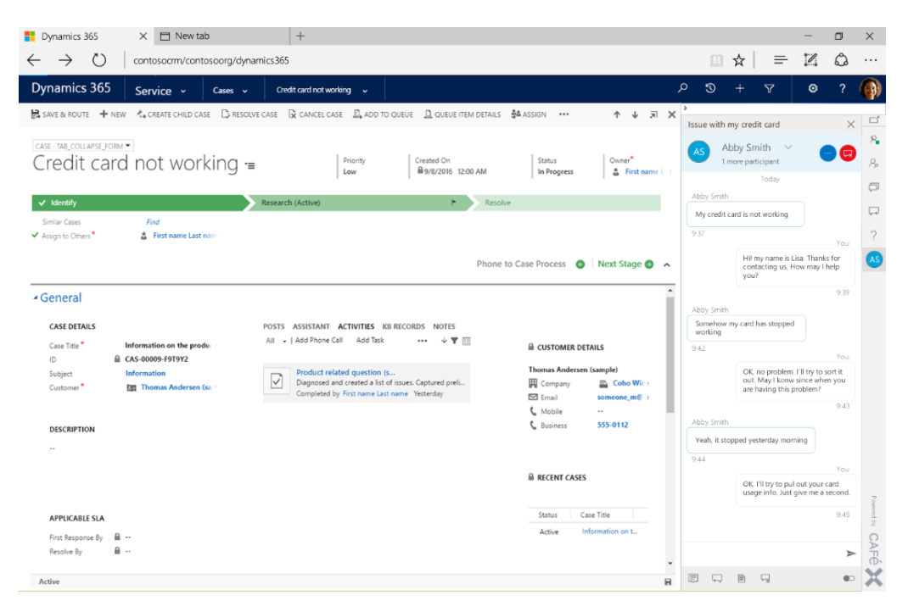Go to the previous record with the up arrow
The height and width of the screenshot is (612, 908).
[617, 114]
